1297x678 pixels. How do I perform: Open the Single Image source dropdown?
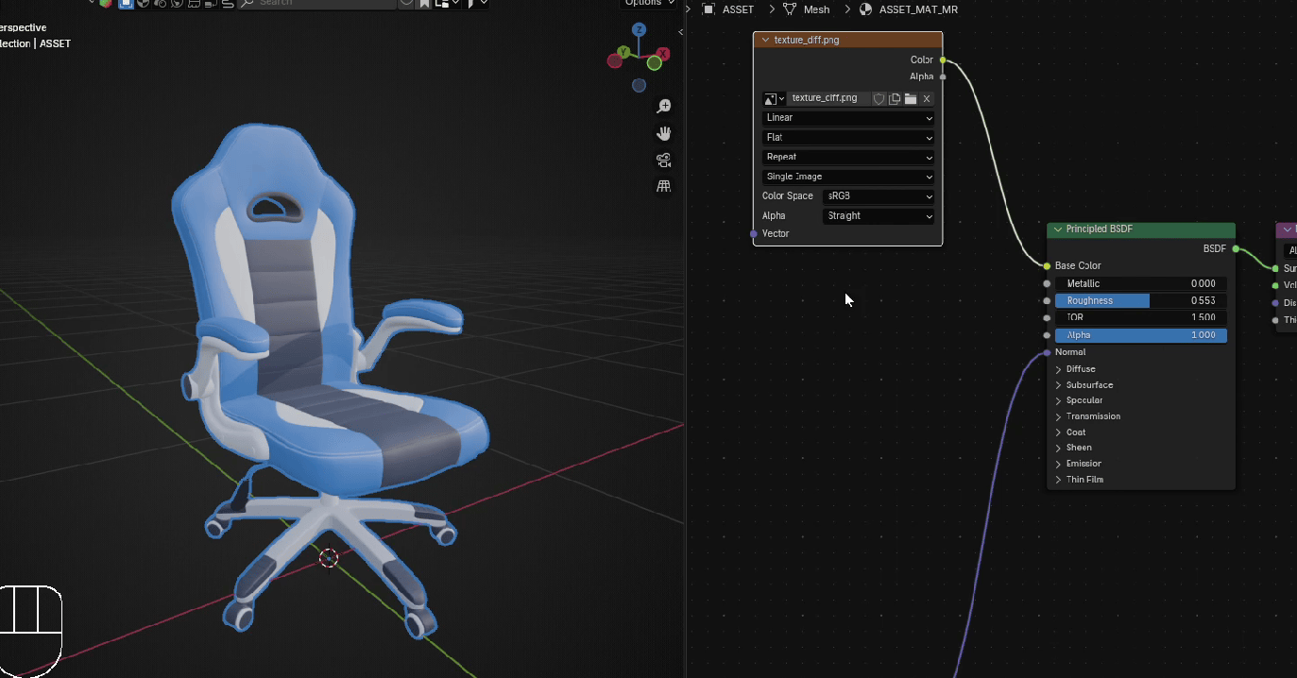(848, 177)
